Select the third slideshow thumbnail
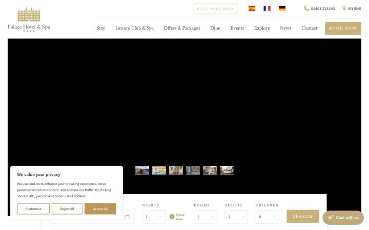Image resolution: width=369 pixels, height=230 pixels. [x=176, y=171]
